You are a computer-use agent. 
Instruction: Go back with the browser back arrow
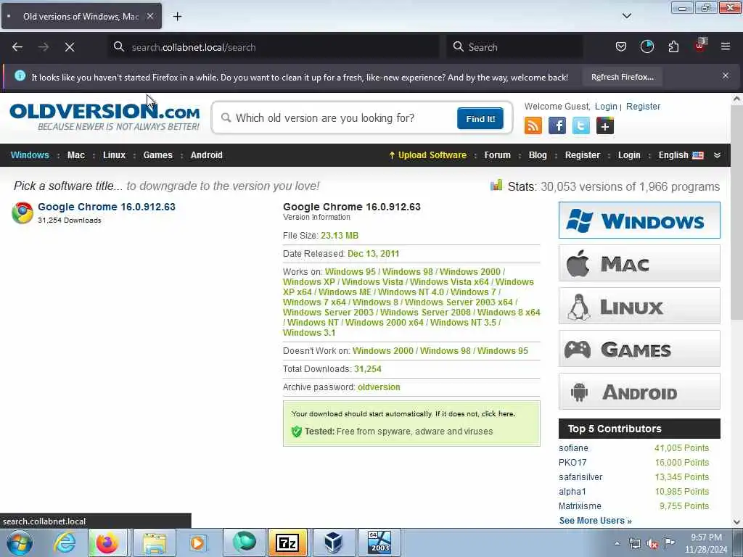pyautogui.click(x=17, y=47)
